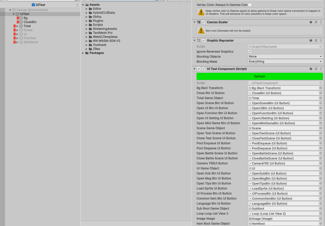The width and height of the screenshot is (325, 226).
Task: Disable the UI Test Component script checkbox
Action: point(204,69)
